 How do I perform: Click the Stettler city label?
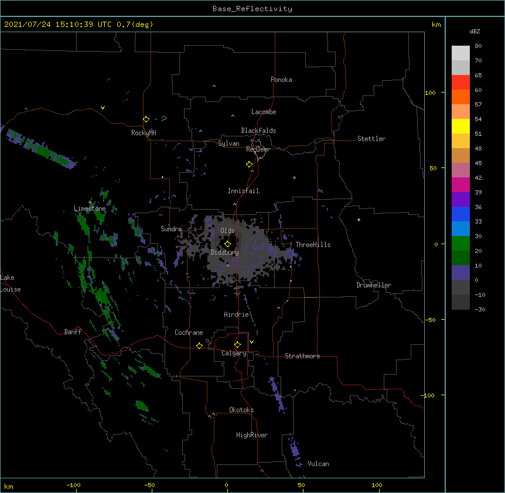pos(371,139)
